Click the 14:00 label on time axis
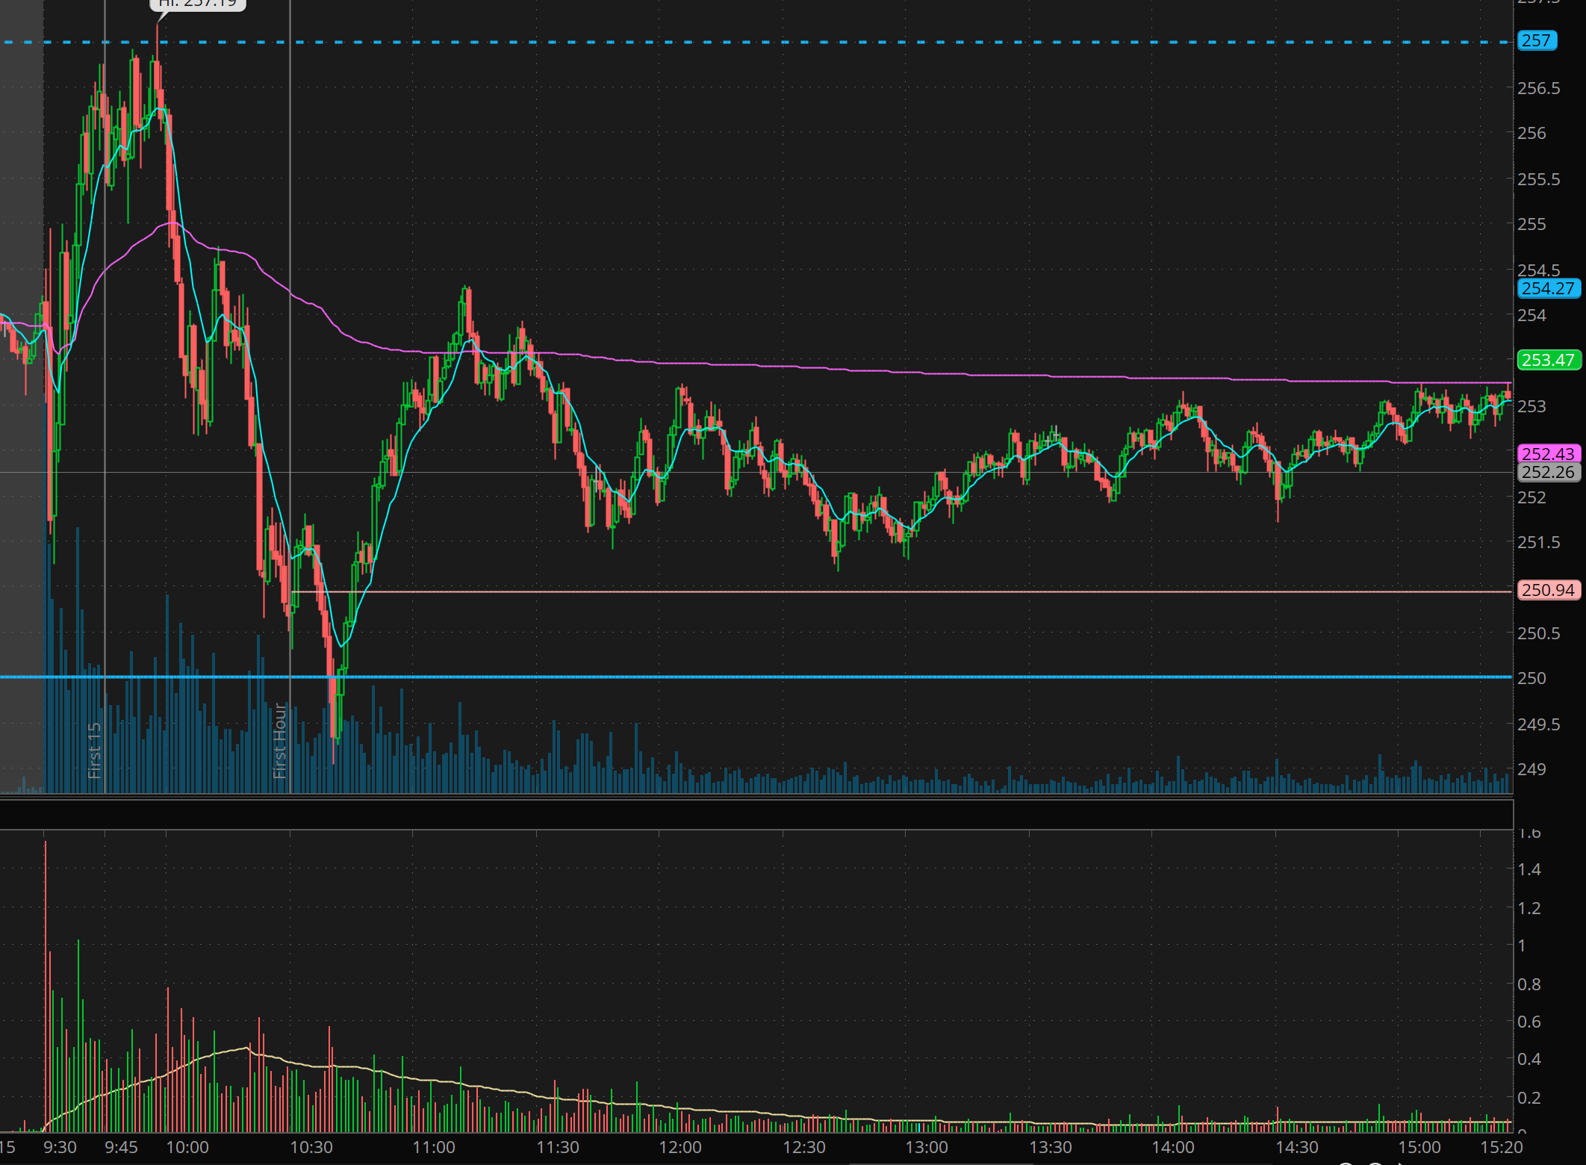 [x=1172, y=1147]
